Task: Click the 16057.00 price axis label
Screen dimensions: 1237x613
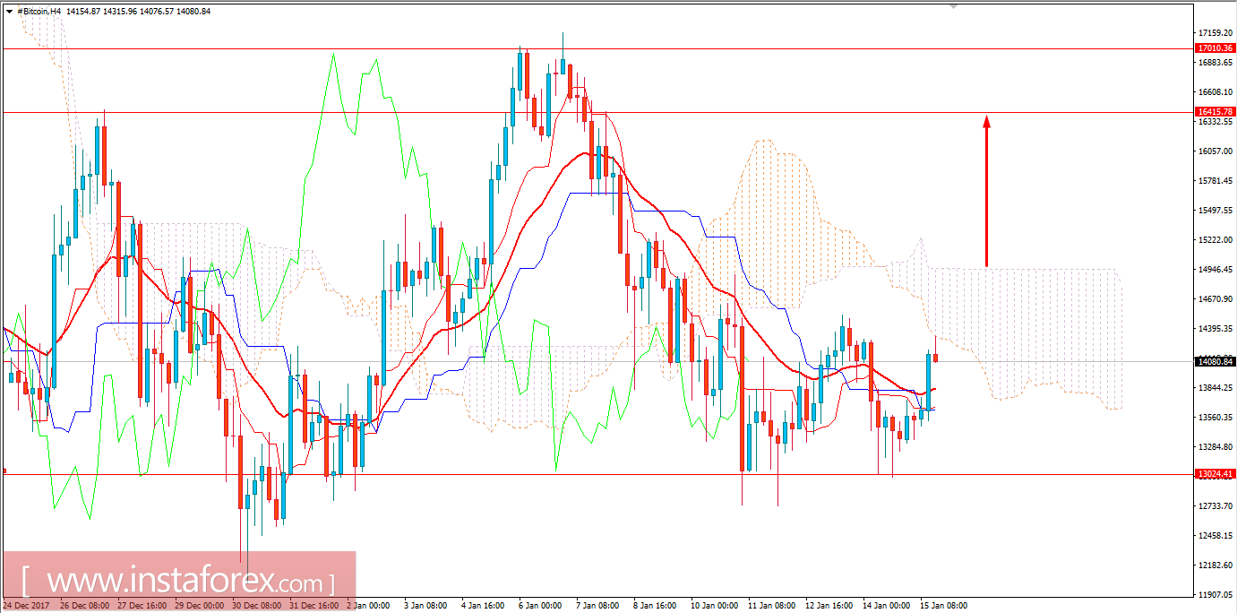Action: 1217,151
